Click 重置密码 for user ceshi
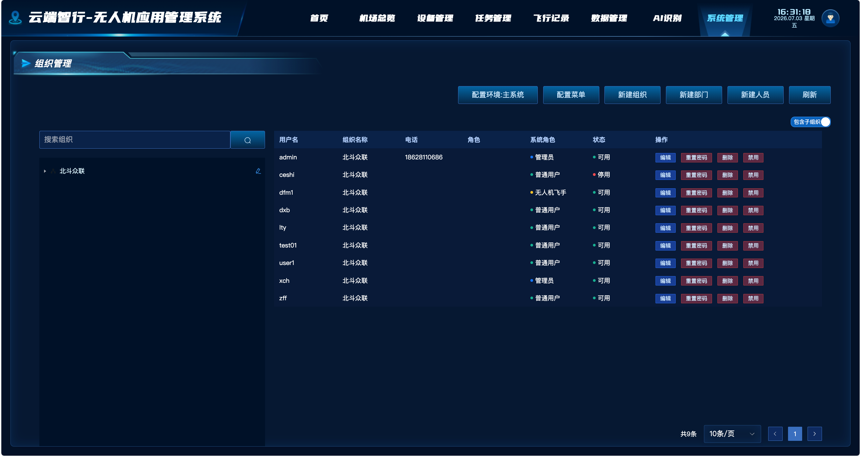The image size is (861, 457). (x=696, y=175)
